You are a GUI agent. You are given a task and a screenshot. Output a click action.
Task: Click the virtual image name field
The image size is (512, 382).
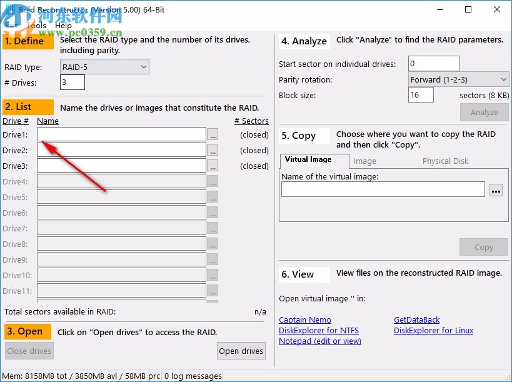[x=383, y=189]
